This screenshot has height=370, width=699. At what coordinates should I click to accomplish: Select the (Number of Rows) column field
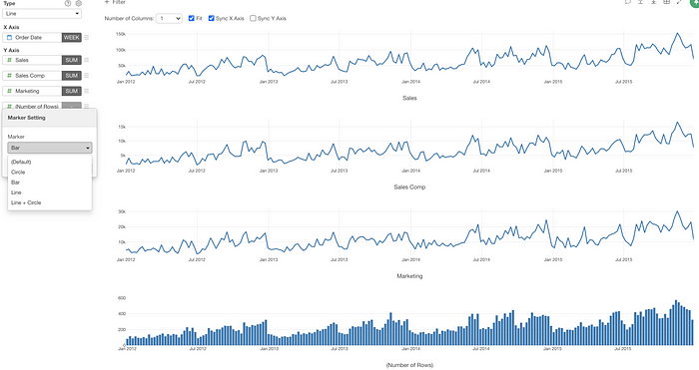coord(32,106)
